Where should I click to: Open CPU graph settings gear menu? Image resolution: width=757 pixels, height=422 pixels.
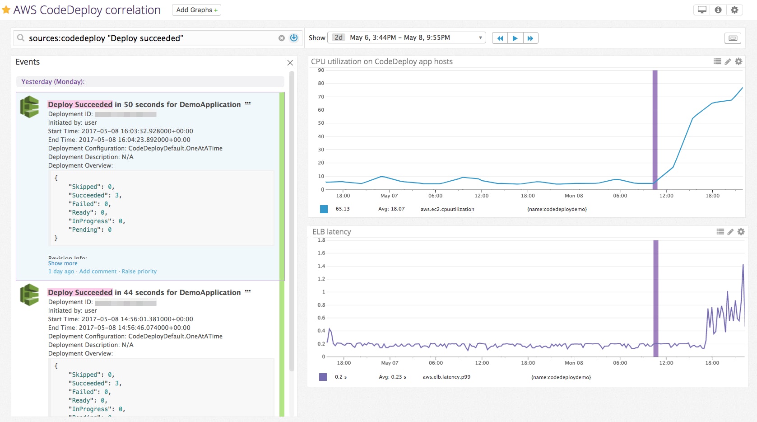tap(738, 61)
